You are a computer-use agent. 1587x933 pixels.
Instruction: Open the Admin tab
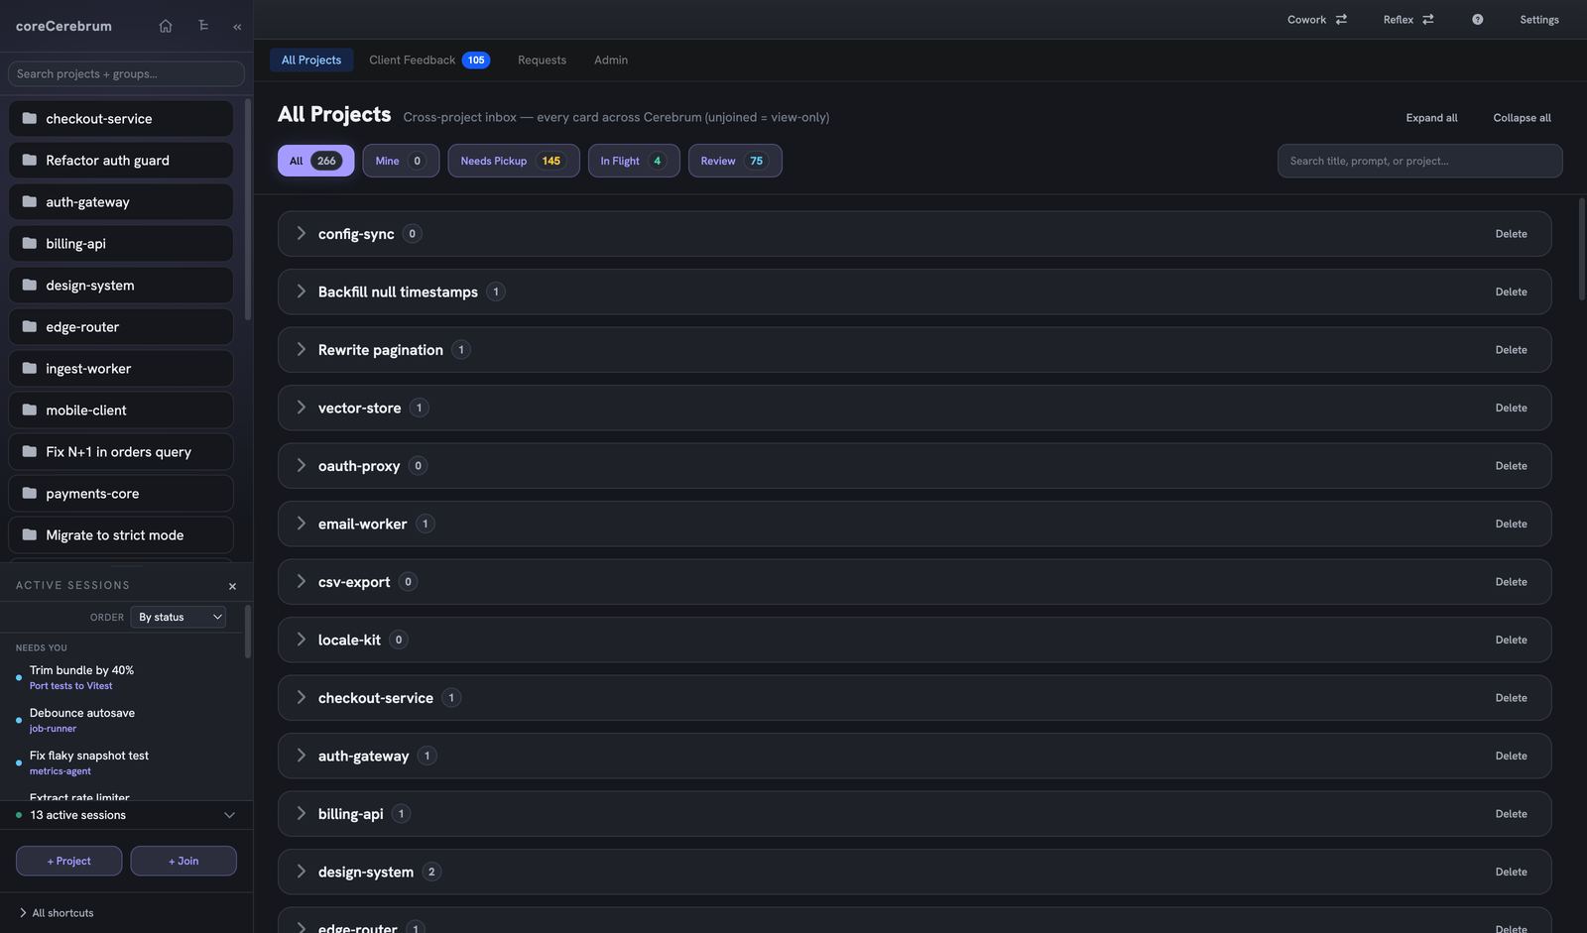[611, 59]
